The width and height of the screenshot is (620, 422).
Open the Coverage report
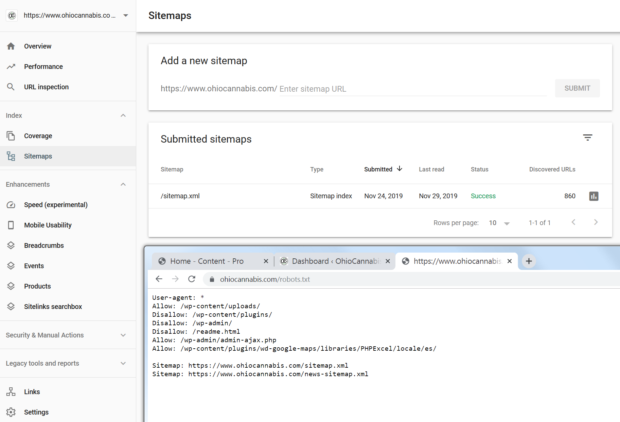point(68,136)
